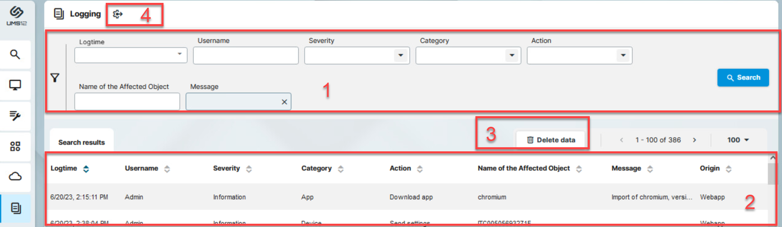Open the Severity dropdown
Image resolution: width=782 pixels, height=227 pixels.
coord(400,55)
